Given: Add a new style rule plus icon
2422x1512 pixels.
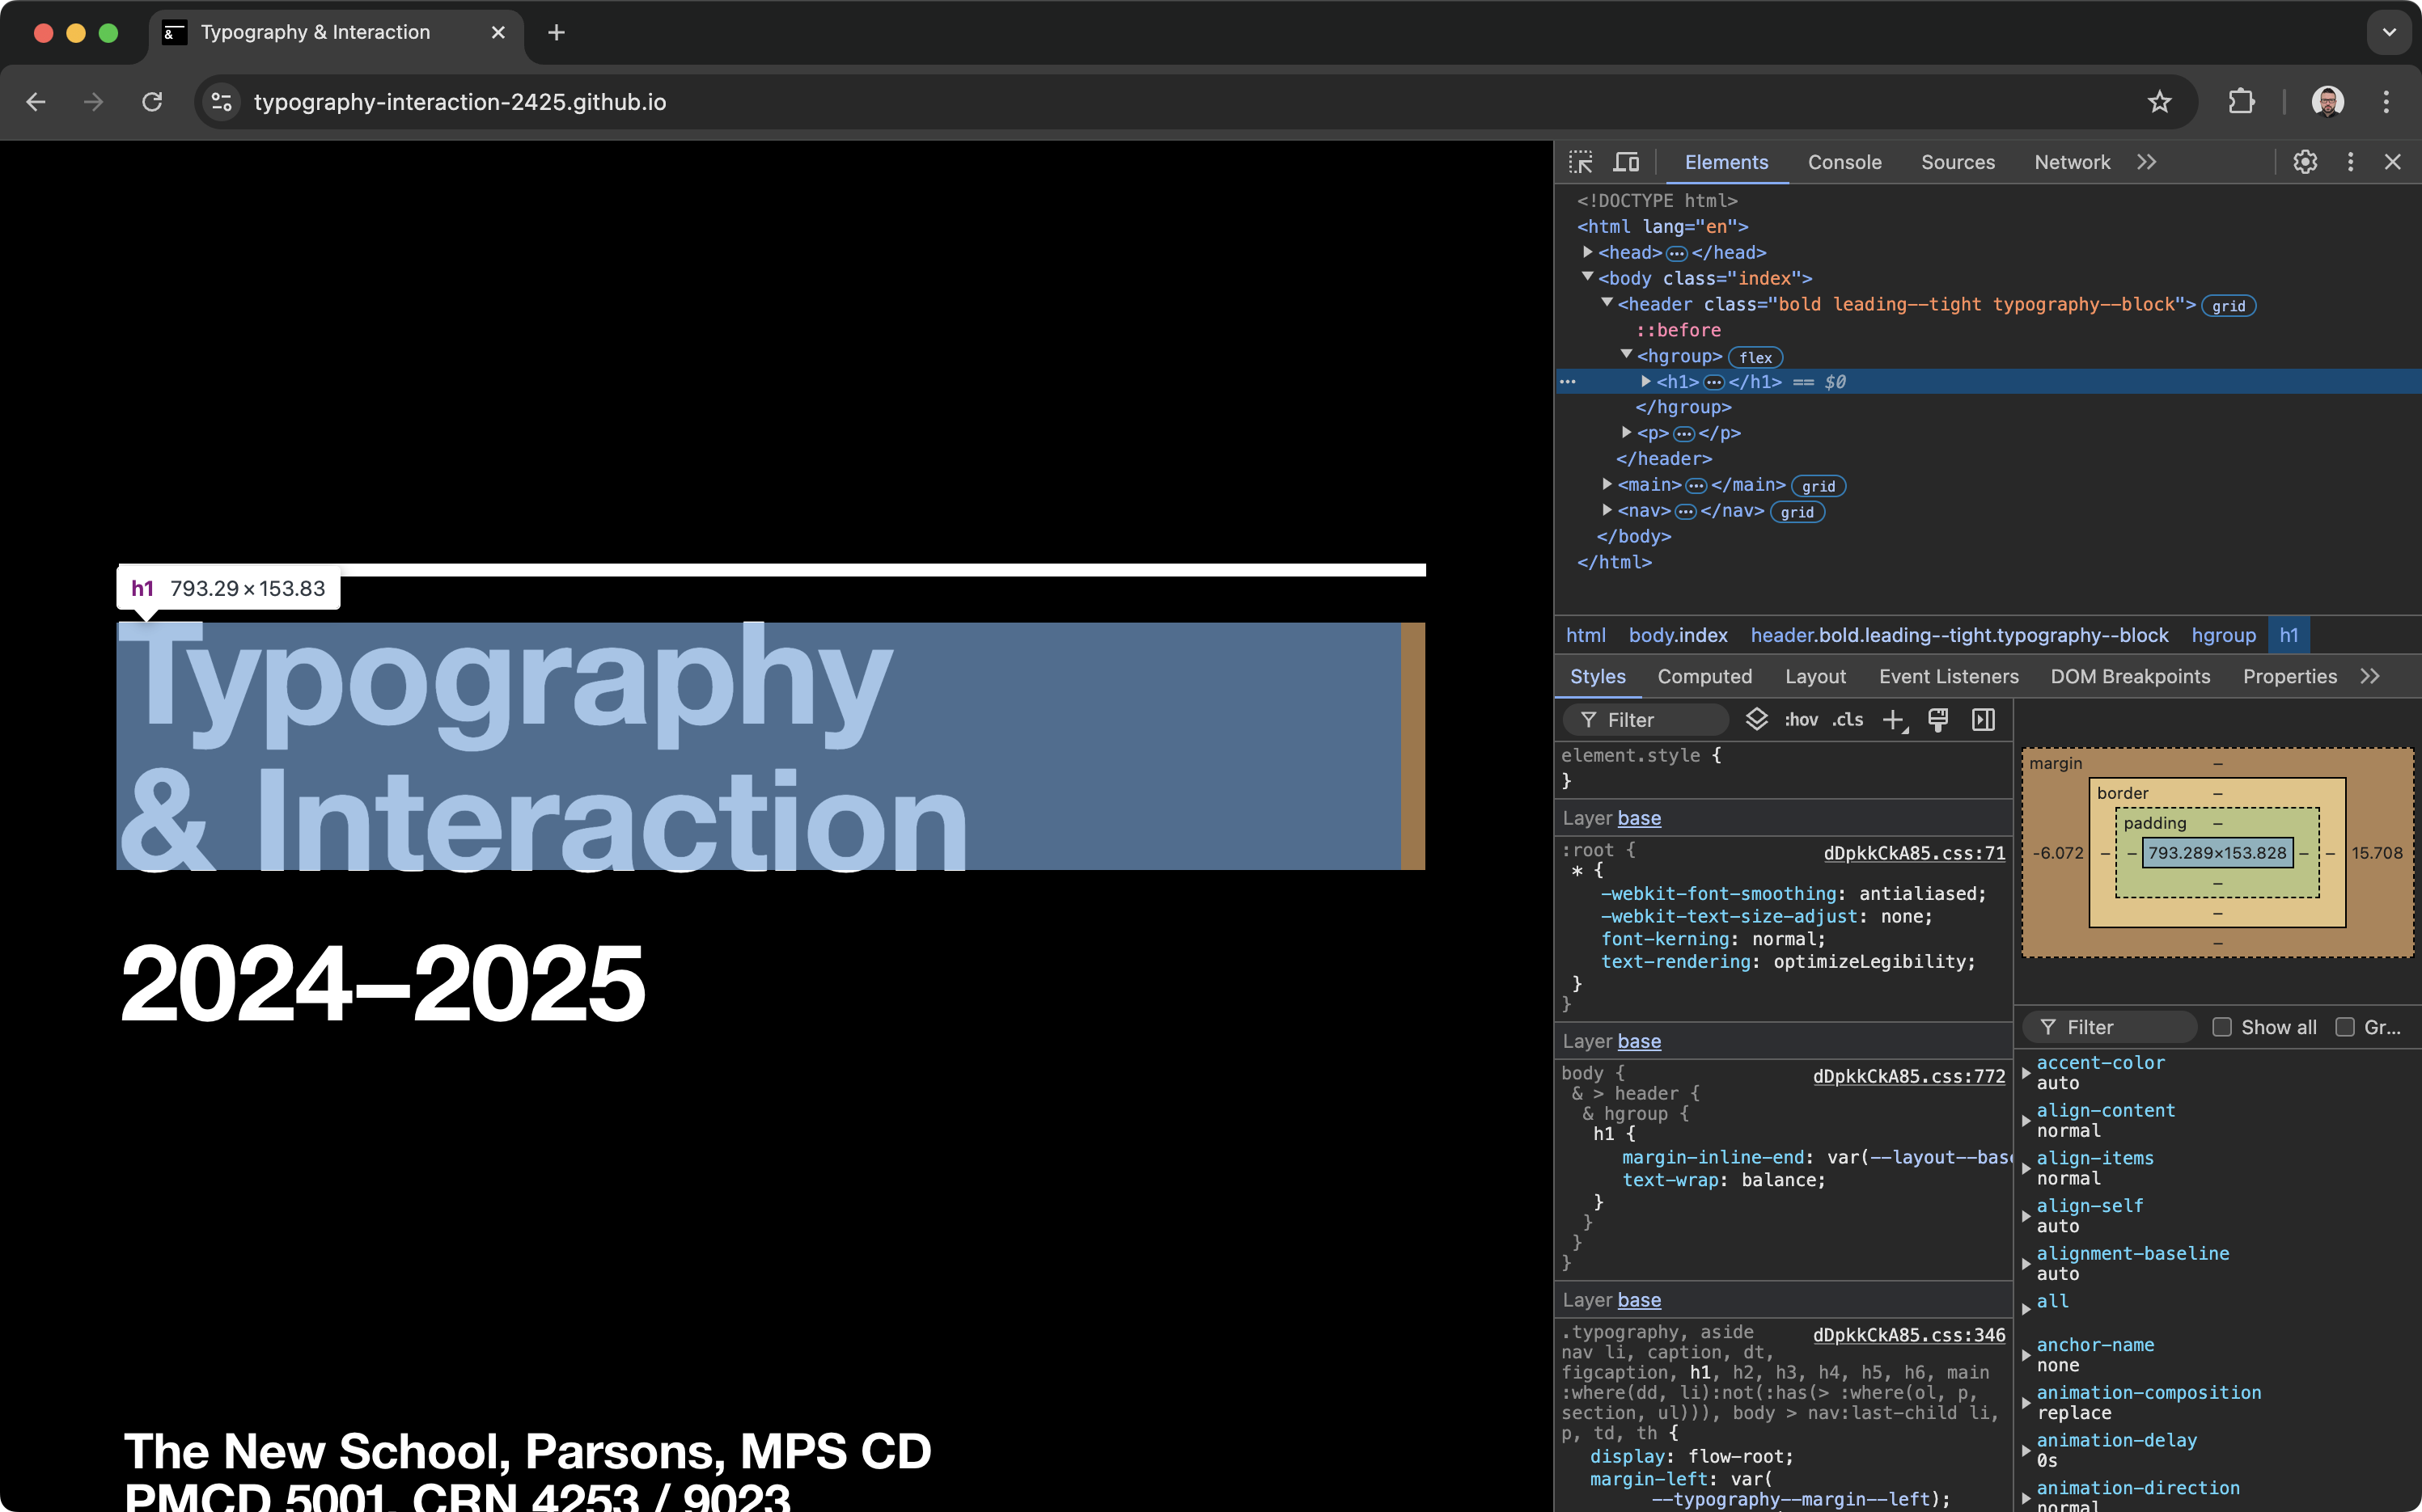Looking at the screenshot, I should (1894, 720).
